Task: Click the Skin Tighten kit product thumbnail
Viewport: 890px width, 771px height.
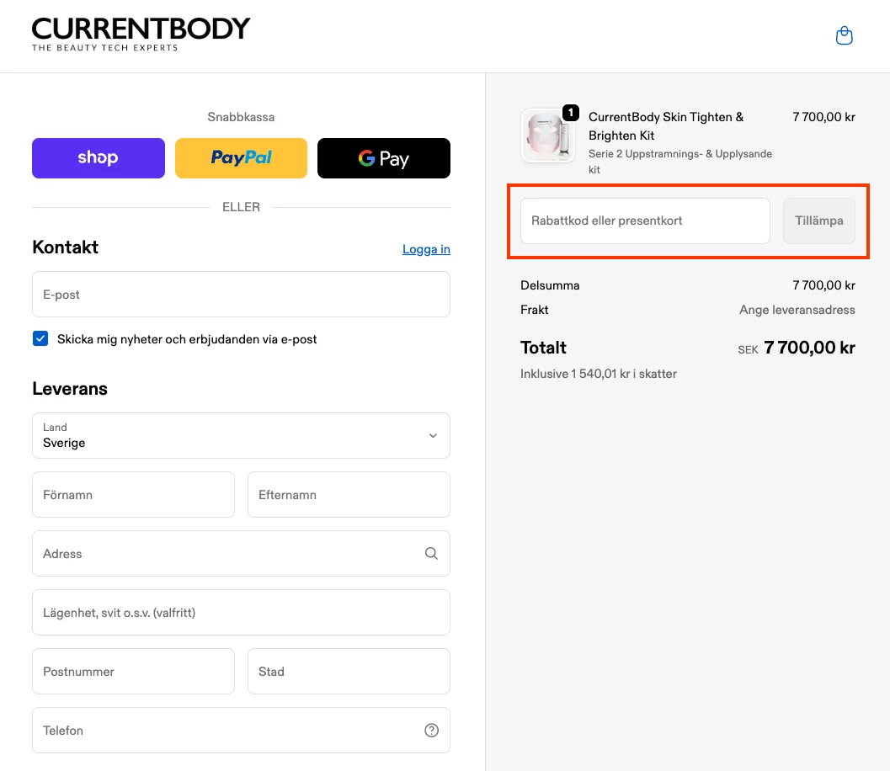Action: 548,136
